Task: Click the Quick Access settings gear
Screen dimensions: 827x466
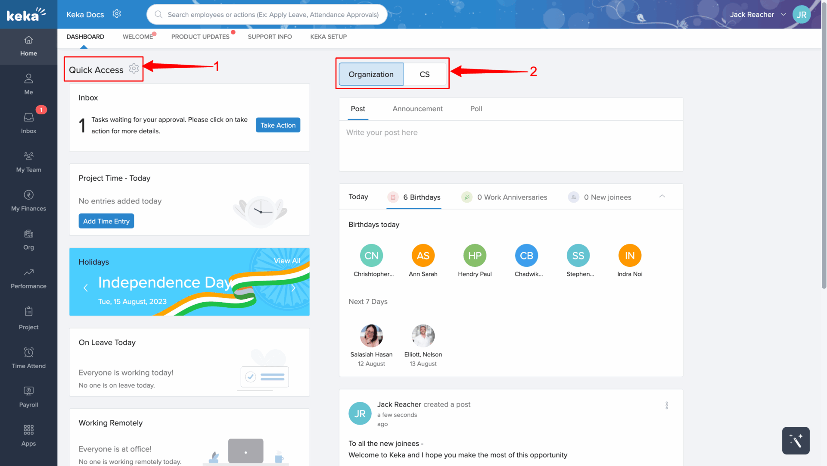Action: [134, 69]
